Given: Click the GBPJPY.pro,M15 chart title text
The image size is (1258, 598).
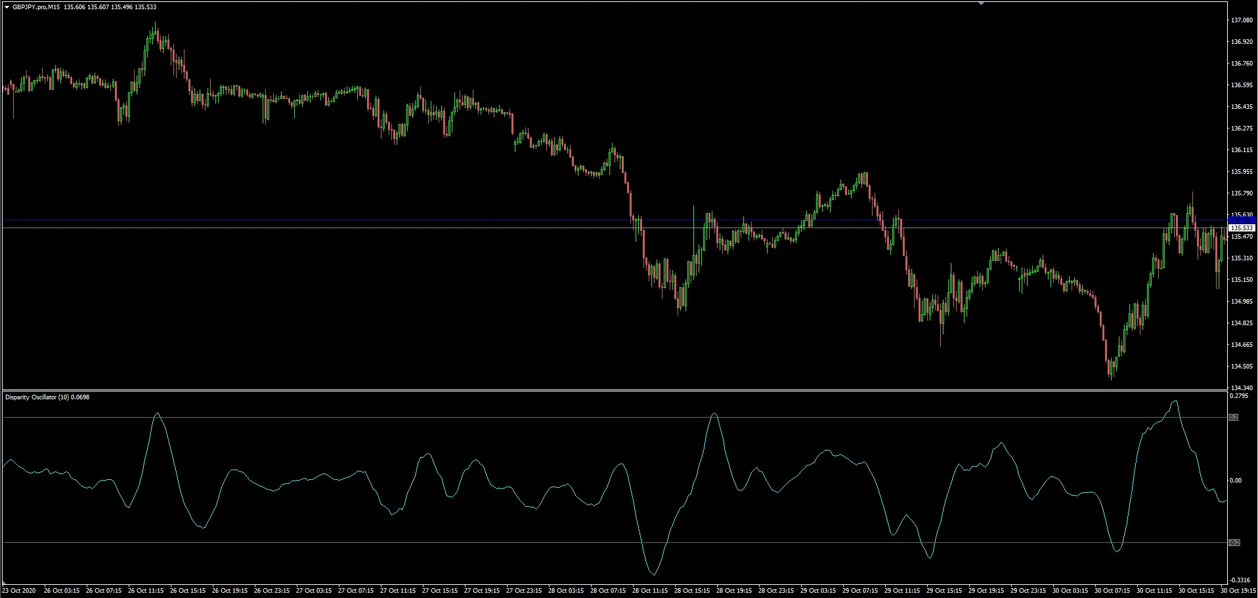Looking at the screenshot, I should (x=36, y=7).
